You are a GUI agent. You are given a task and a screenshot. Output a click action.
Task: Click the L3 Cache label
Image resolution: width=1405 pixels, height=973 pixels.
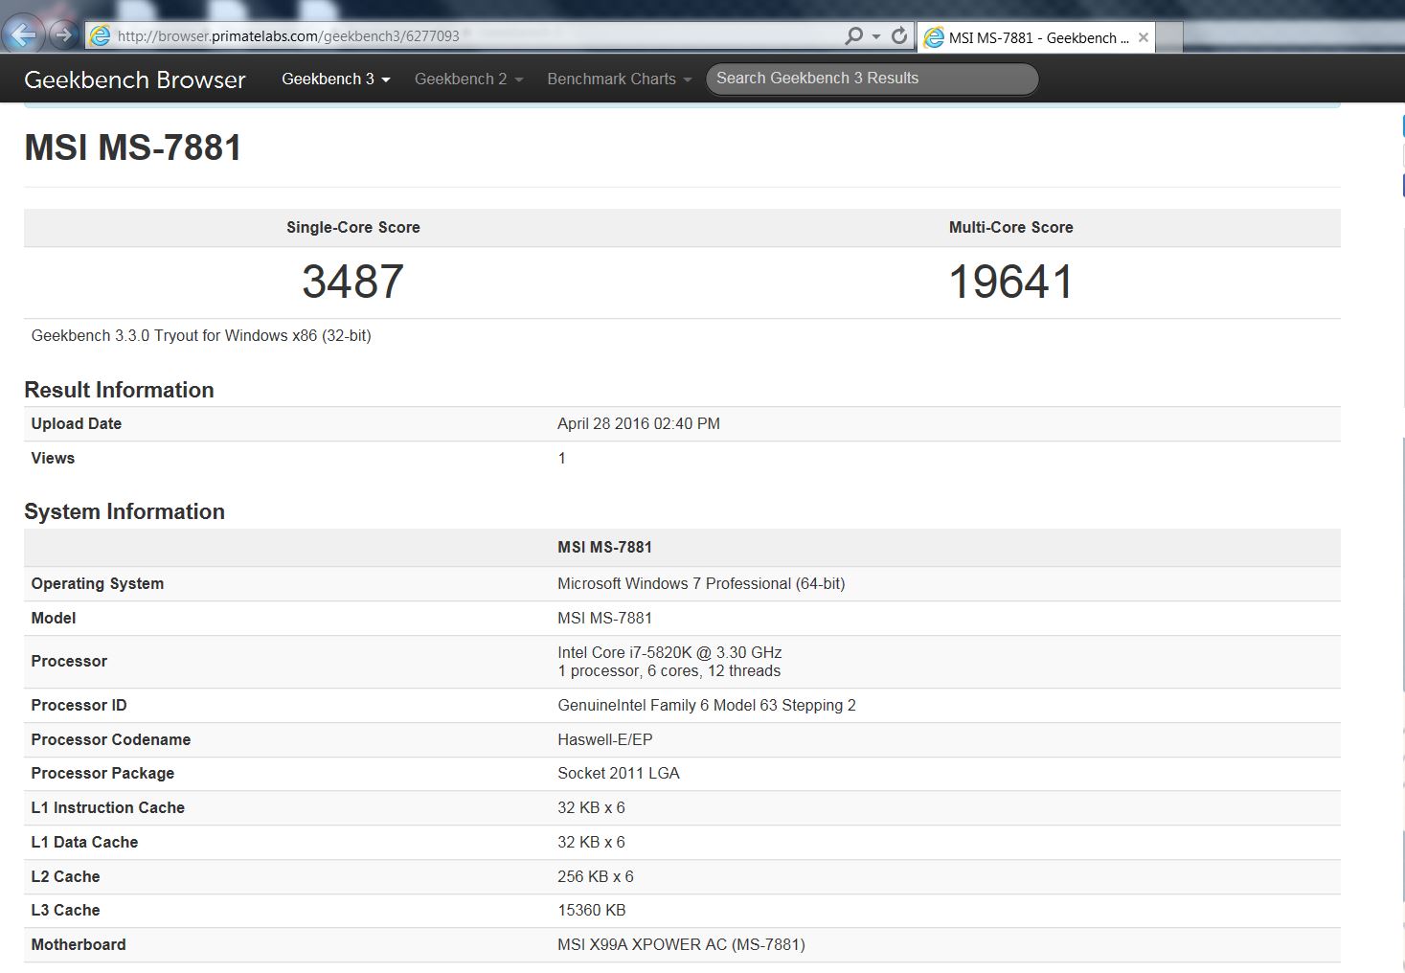coord(65,910)
